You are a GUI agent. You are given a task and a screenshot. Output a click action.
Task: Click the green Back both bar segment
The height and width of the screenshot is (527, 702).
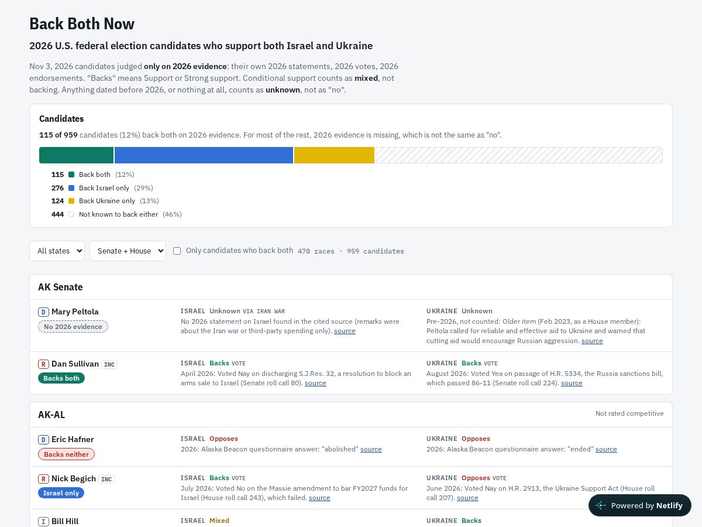point(76,155)
